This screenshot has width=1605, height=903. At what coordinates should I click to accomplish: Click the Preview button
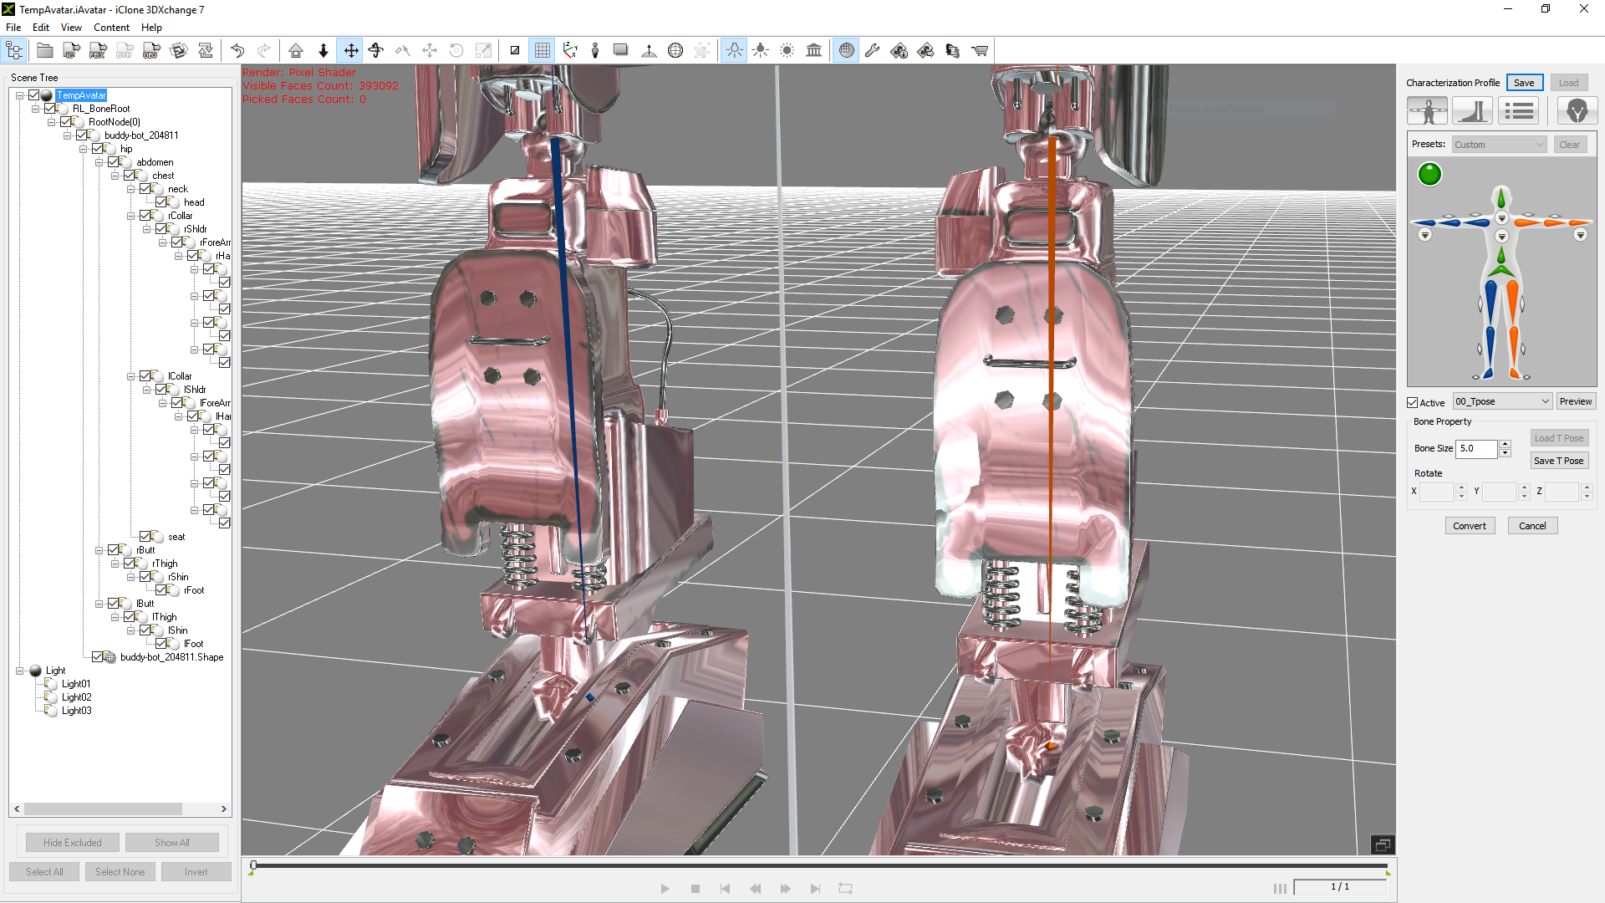point(1576,401)
